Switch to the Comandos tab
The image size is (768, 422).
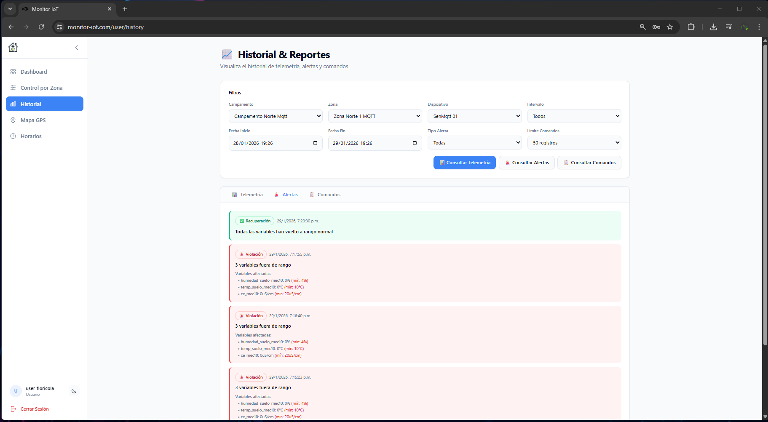point(325,195)
